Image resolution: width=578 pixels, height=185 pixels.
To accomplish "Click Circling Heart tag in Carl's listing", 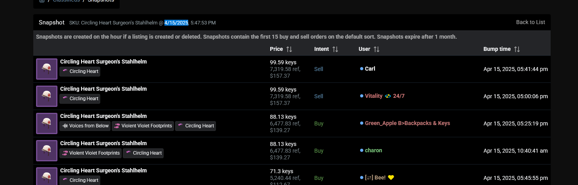I will pos(80,71).
